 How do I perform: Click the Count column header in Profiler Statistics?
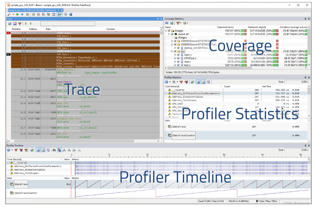(242, 87)
